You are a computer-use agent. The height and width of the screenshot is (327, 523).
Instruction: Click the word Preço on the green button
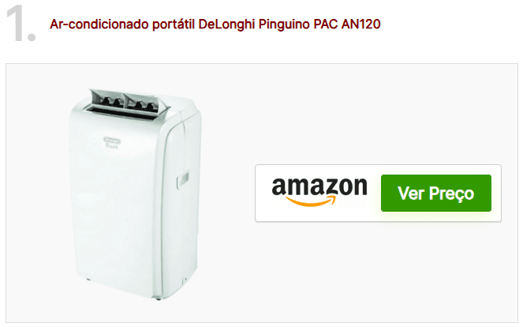451,194
